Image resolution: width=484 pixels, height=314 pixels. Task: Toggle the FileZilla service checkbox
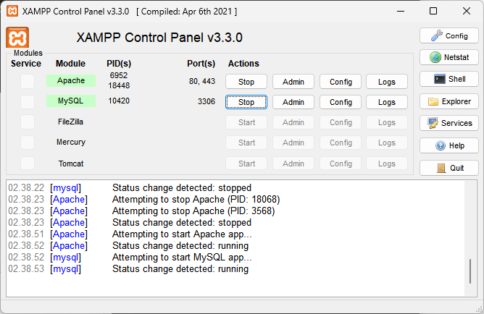tap(28, 122)
